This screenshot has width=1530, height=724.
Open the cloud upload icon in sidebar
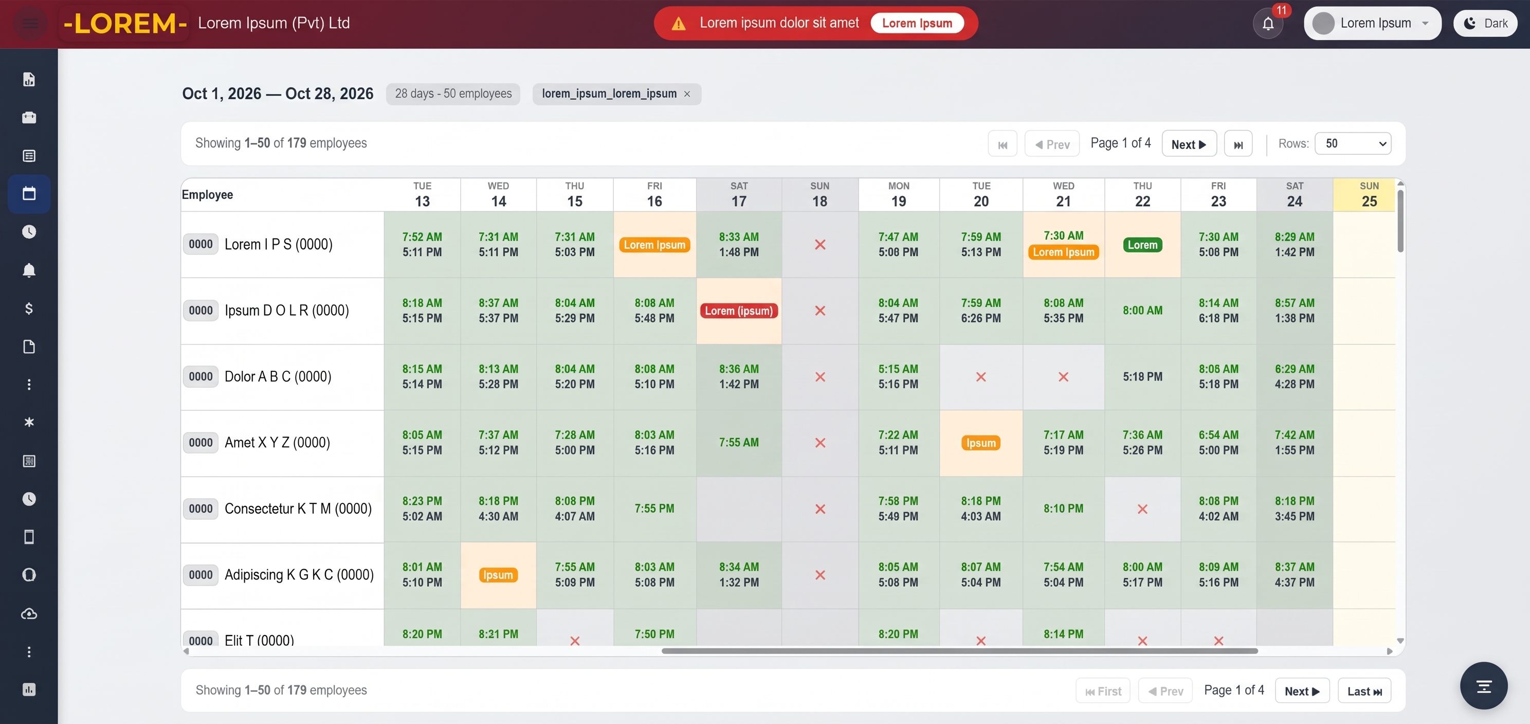click(28, 613)
